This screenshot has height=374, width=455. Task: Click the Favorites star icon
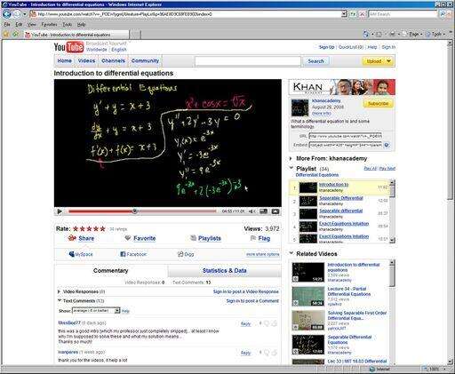tap(5, 35)
